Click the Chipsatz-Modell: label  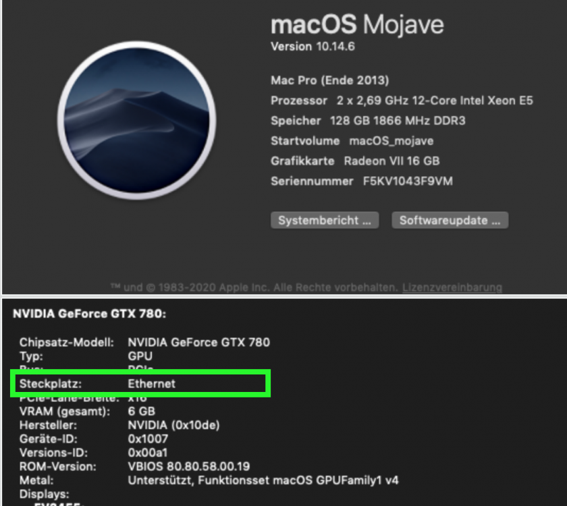tap(67, 342)
